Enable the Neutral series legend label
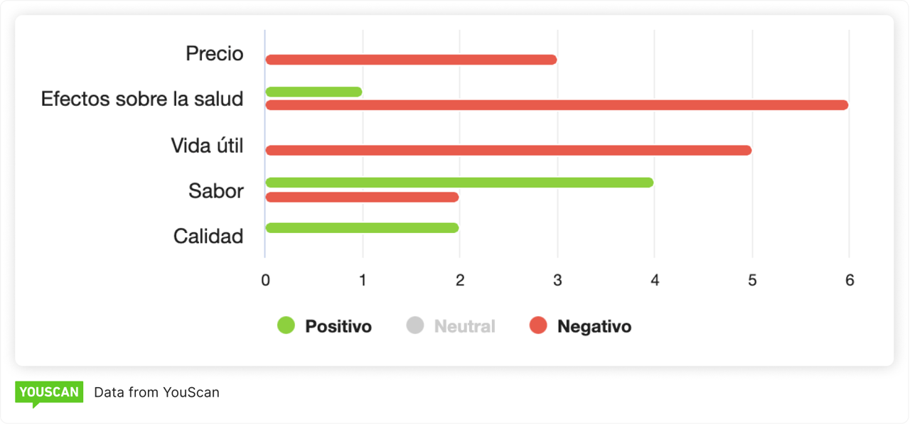Screen dimensions: 910x424 point(464,327)
